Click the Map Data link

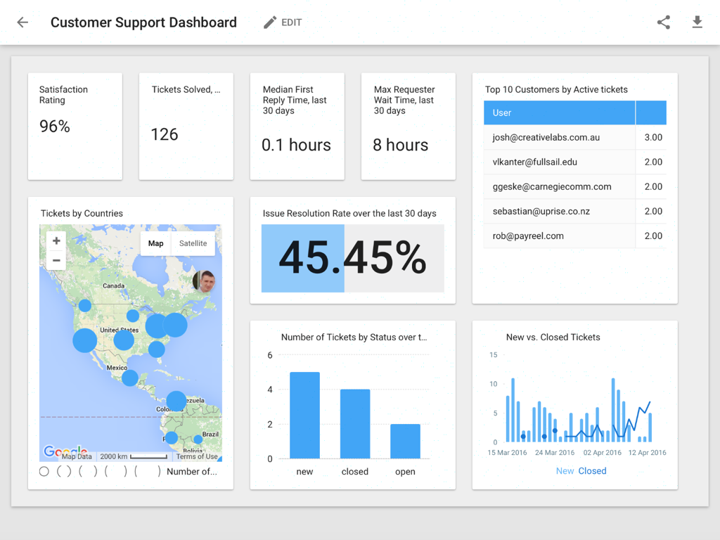(76, 456)
